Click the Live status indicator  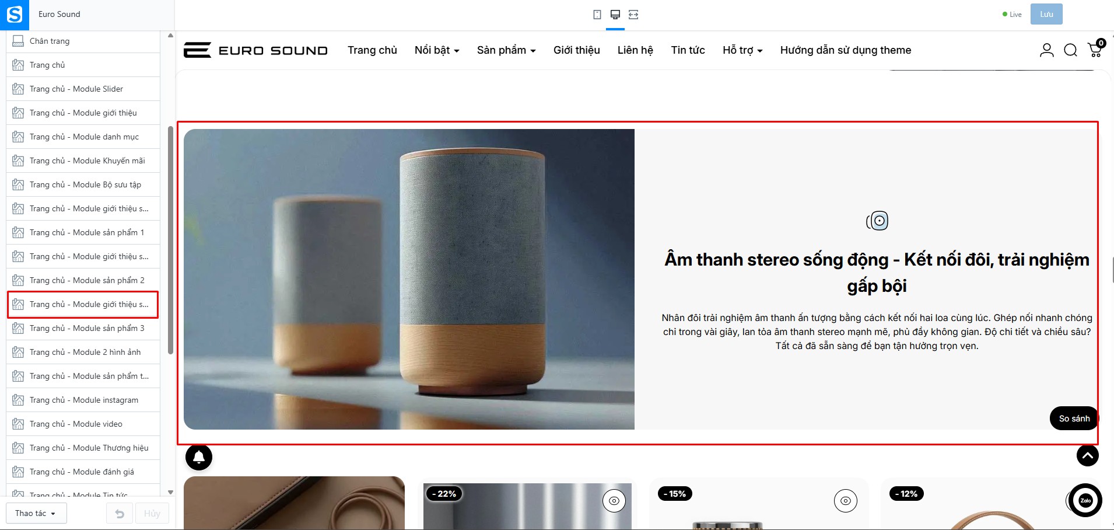click(1012, 15)
